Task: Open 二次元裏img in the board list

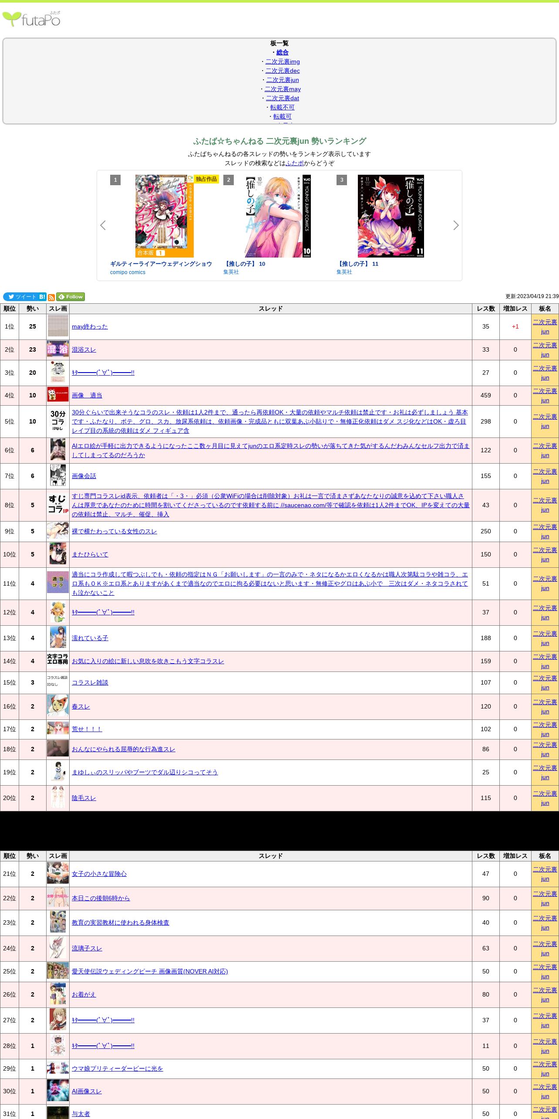Action: pos(283,61)
